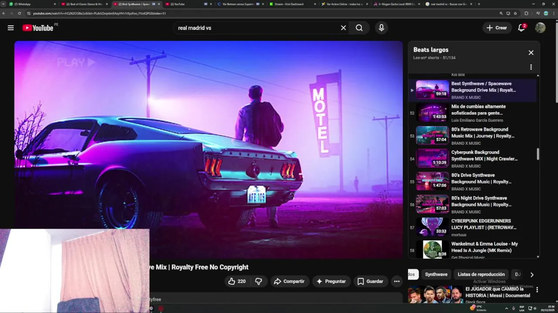This screenshot has width=558, height=313.
Task: Open the taskbar weather widget 17°C
Action: coord(478,308)
